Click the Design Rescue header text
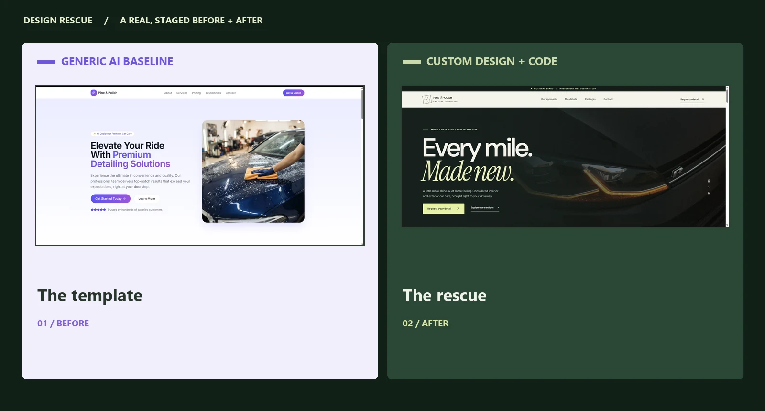The image size is (765, 411). 58,20
